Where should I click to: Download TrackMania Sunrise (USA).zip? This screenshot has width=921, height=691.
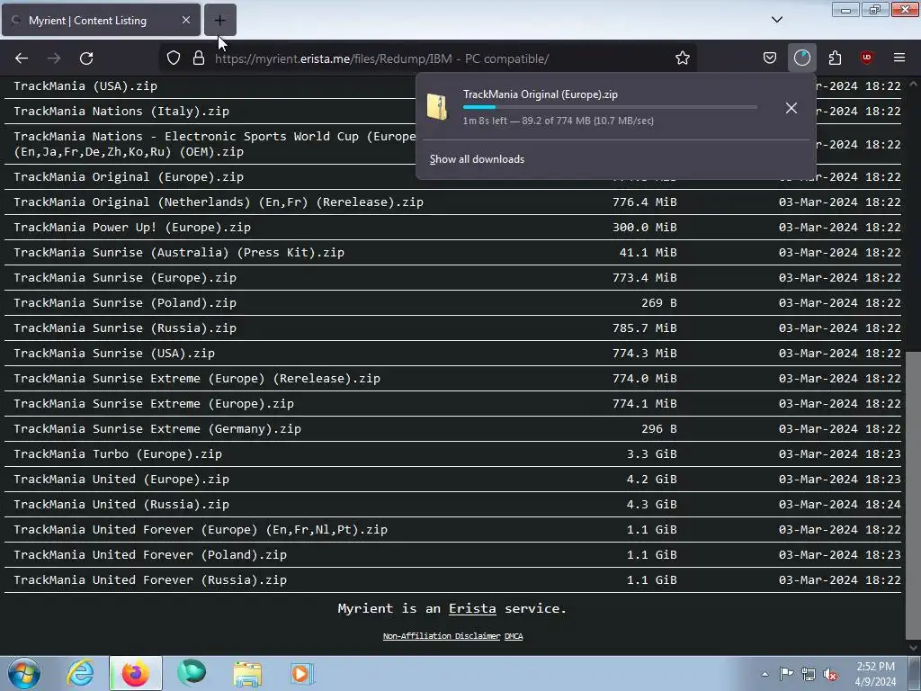(x=114, y=354)
